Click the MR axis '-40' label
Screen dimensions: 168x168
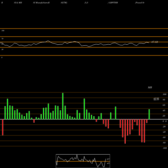tap(164, 132)
